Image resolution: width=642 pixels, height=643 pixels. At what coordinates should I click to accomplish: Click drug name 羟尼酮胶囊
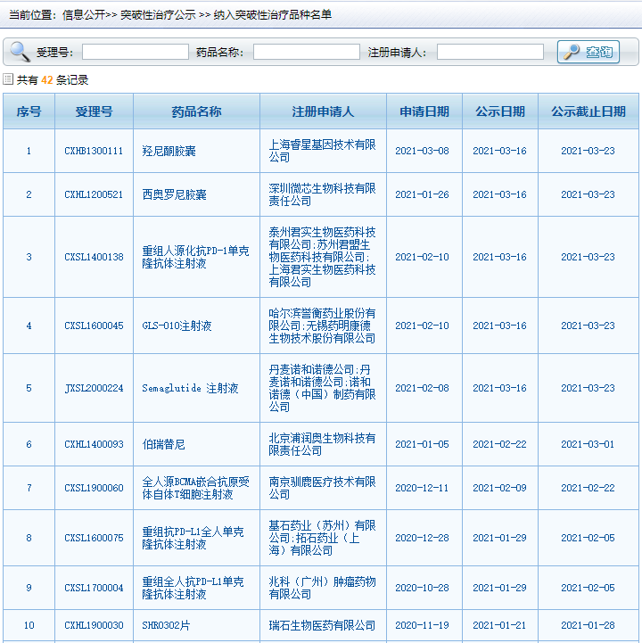(x=169, y=151)
